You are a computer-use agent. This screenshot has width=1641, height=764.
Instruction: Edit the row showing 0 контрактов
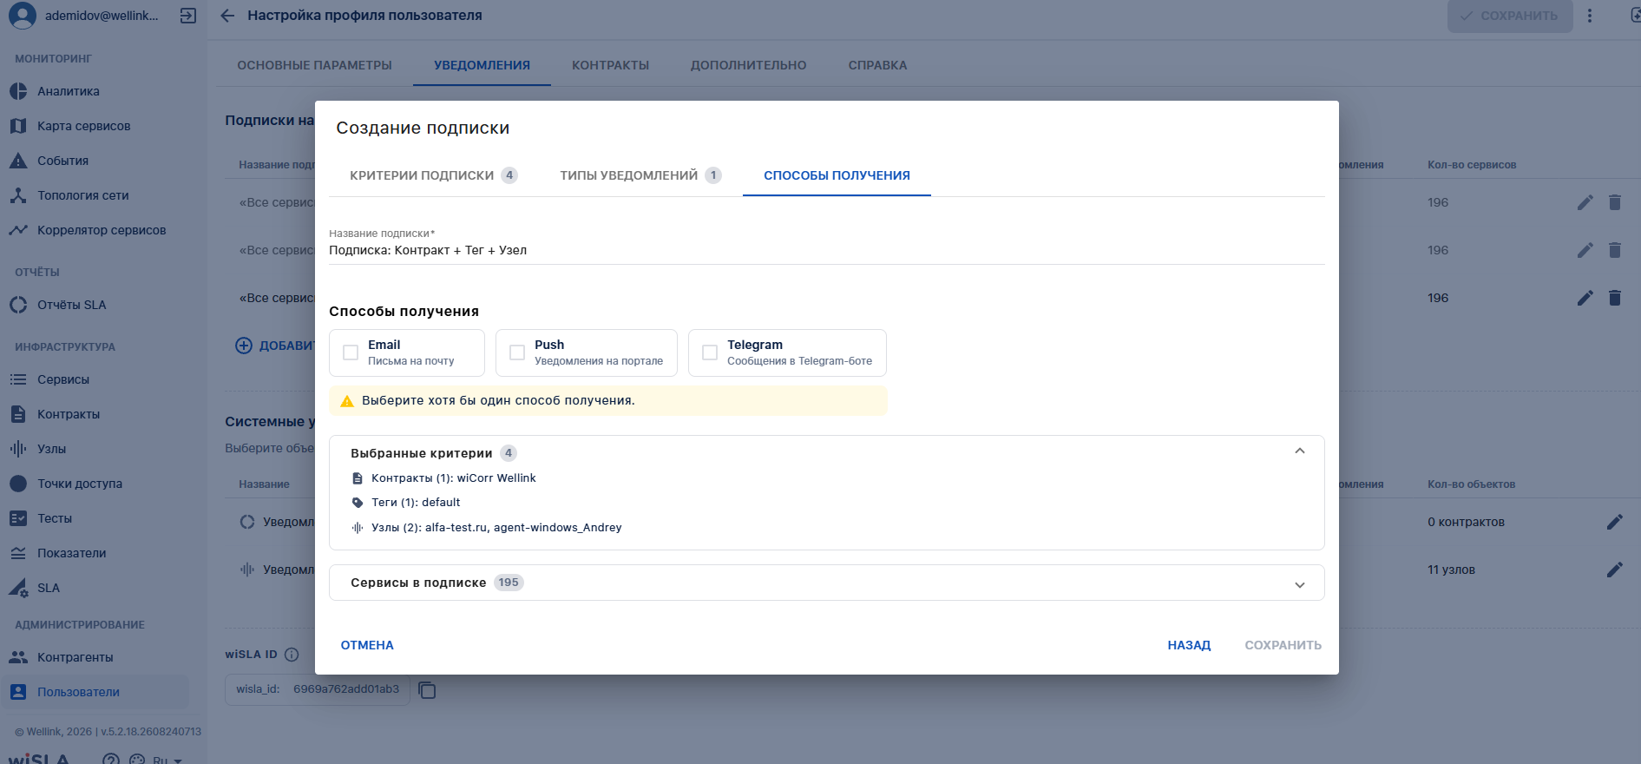point(1614,522)
